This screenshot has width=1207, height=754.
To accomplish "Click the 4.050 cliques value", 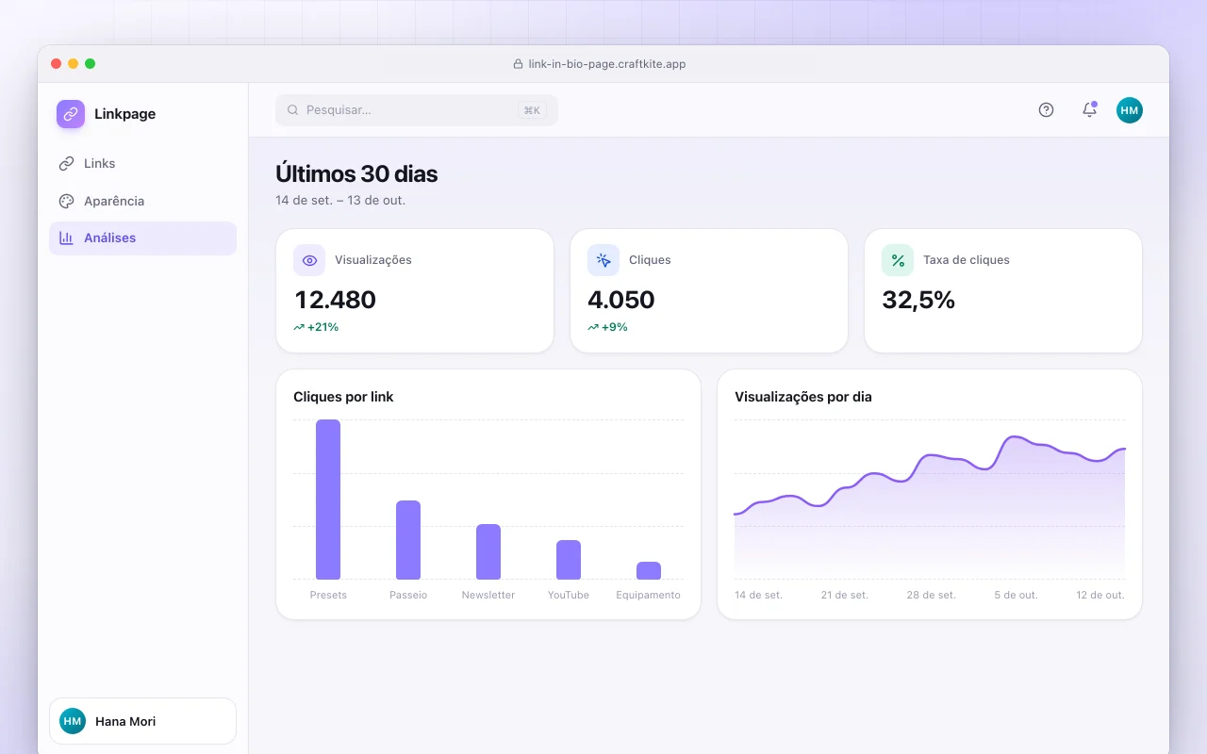I will [620, 300].
